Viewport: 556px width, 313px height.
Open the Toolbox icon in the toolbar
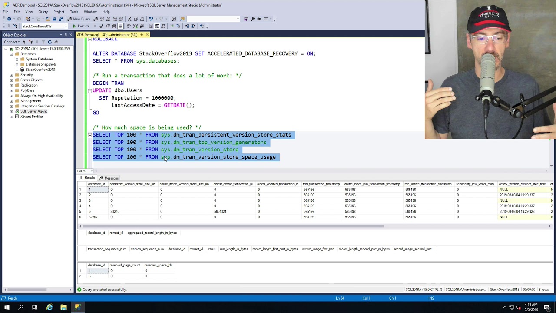tap(259, 19)
